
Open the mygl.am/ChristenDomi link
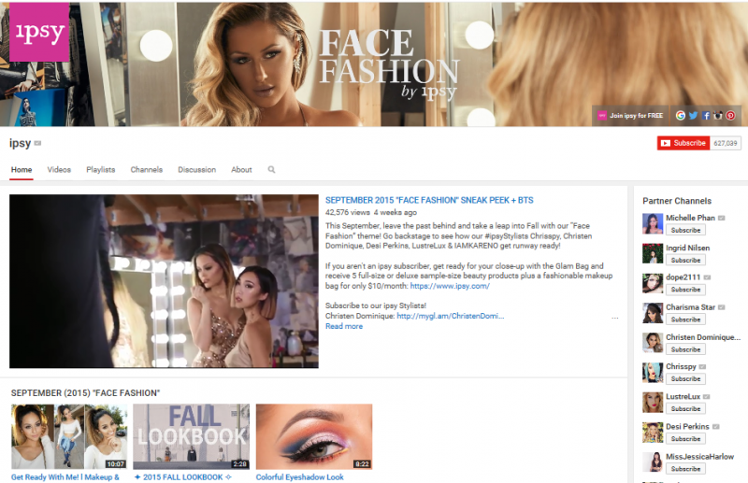(x=450, y=316)
